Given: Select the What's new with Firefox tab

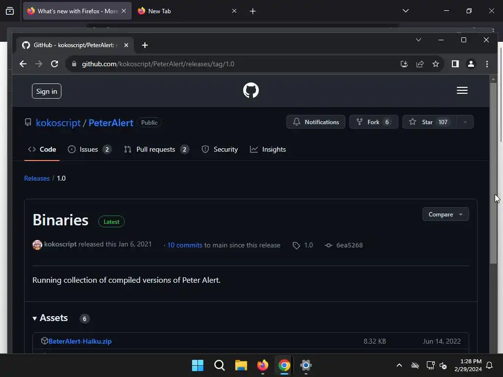Looking at the screenshot, I should [x=77, y=11].
